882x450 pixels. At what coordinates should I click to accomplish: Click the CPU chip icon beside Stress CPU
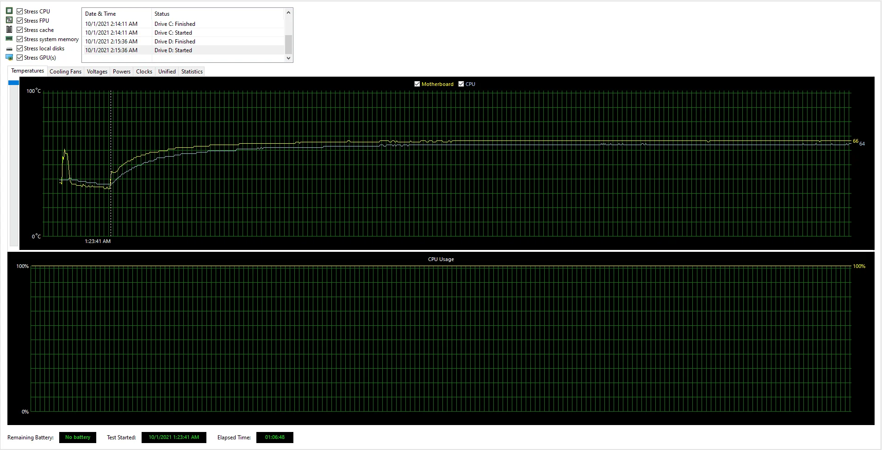(x=9, y=11)
